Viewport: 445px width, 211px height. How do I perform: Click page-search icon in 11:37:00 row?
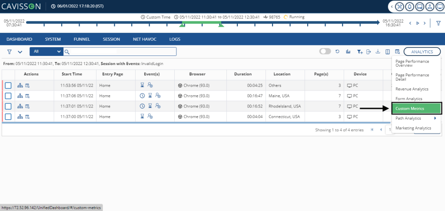click(x=27, y=117)
